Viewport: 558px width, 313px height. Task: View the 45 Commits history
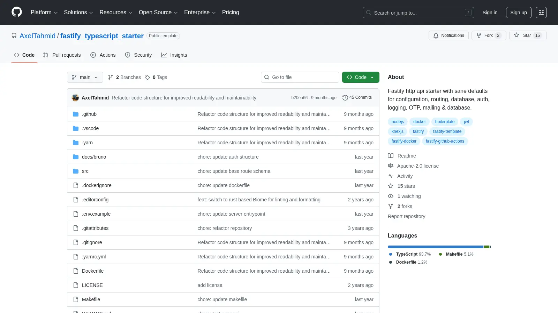point(357,97)
